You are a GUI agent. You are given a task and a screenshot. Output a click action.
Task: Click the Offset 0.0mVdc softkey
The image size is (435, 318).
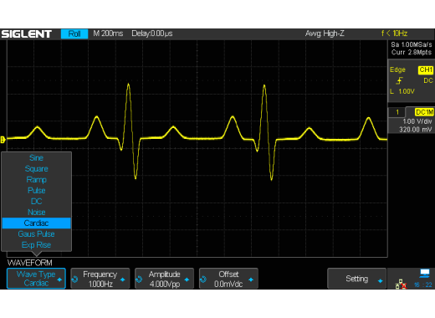point(228,279)
